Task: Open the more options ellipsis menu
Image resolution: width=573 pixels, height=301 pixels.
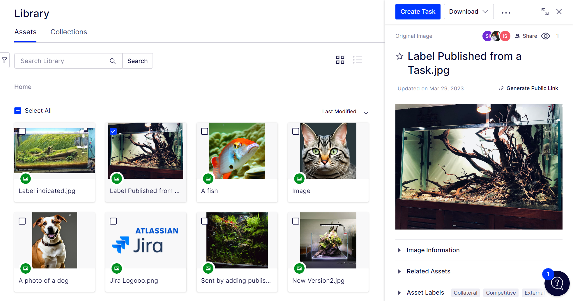Action: click(506, 12)
